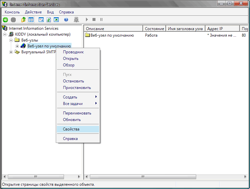Click the greyed Forward toolbar icon

pos(13,20)
